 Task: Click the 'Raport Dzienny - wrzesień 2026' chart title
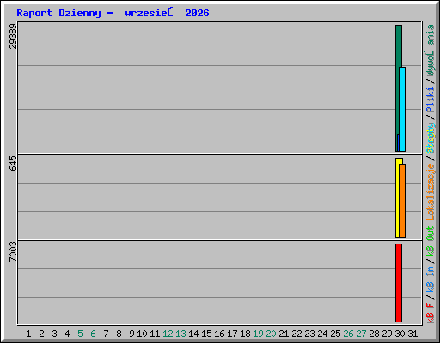(x=113, y=13)
